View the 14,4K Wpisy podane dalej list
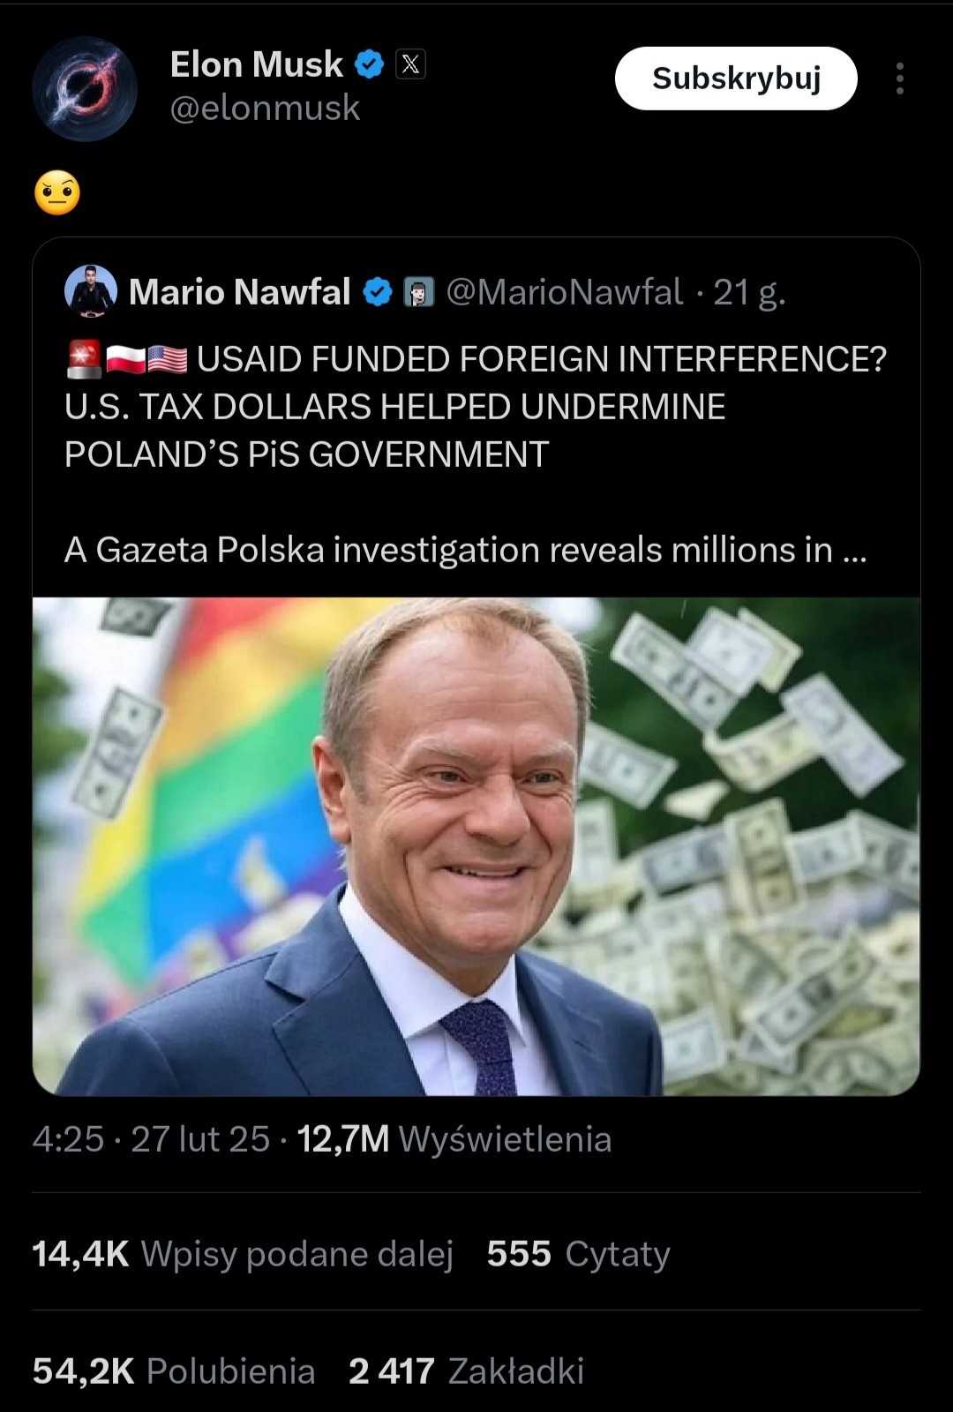The width and height of the screenshot is (953, 1412). point(243,1254)
